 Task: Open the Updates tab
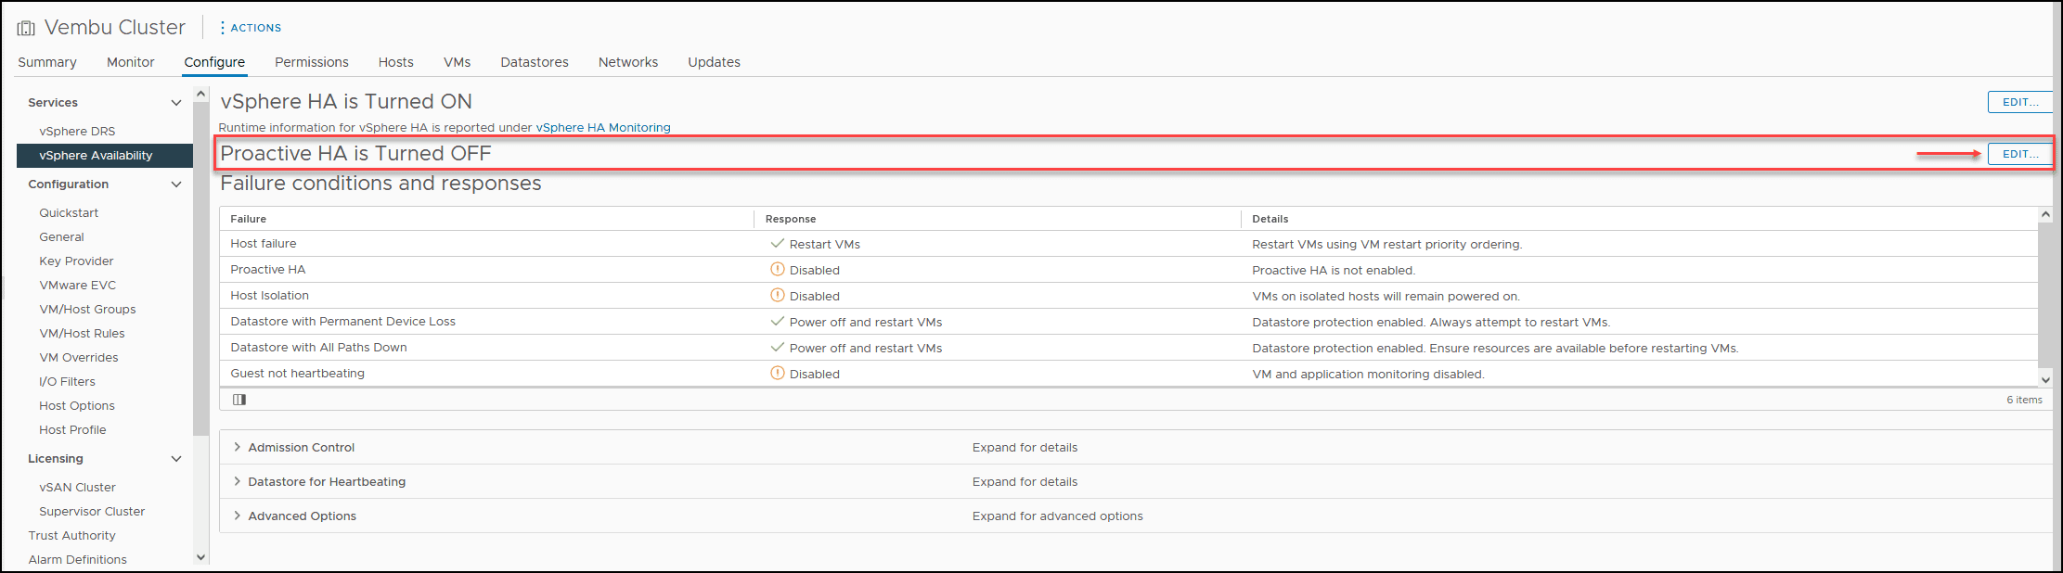pyautogui.click(x=715, y=62)
